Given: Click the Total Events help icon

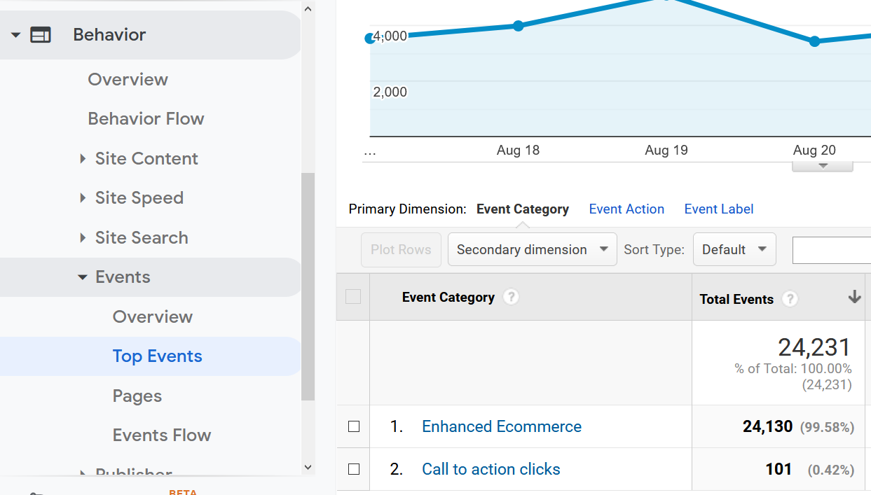Looking at the screenshot, I should pos(790,299).
